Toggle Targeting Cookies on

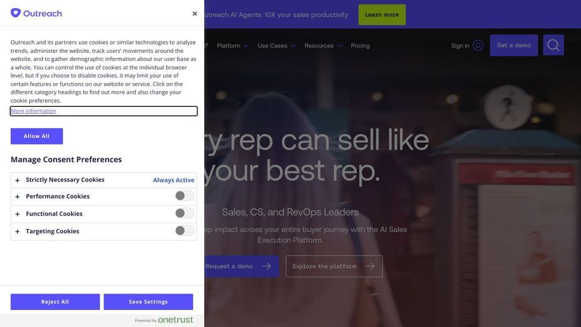(x=185, y=231)
